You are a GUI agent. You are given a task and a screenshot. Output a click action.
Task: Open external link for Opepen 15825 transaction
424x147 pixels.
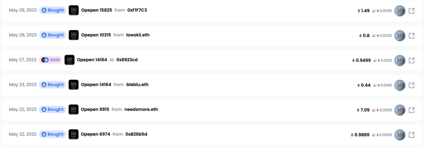click(x=411, y=11)
